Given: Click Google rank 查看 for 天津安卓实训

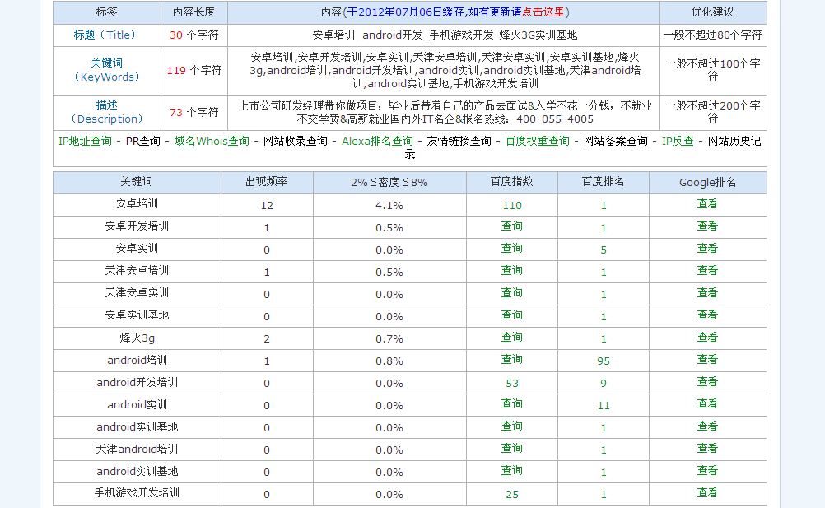Looking at the screenshot, I should (x=707, y=292).
